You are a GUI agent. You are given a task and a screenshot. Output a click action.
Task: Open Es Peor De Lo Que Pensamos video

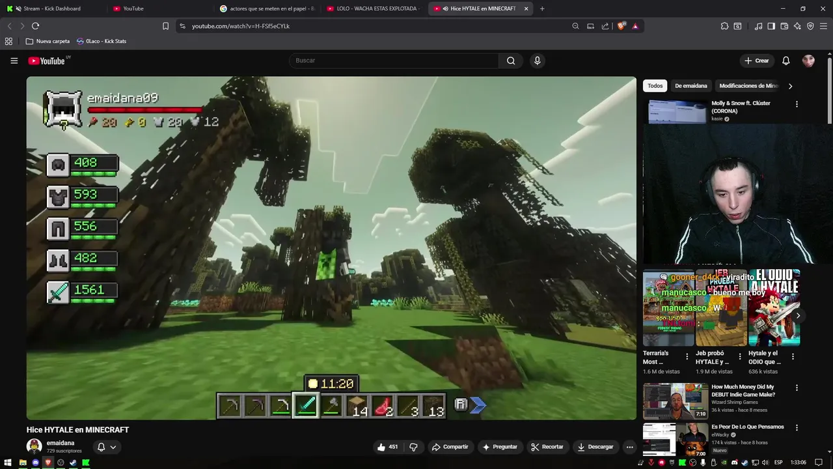747,427
